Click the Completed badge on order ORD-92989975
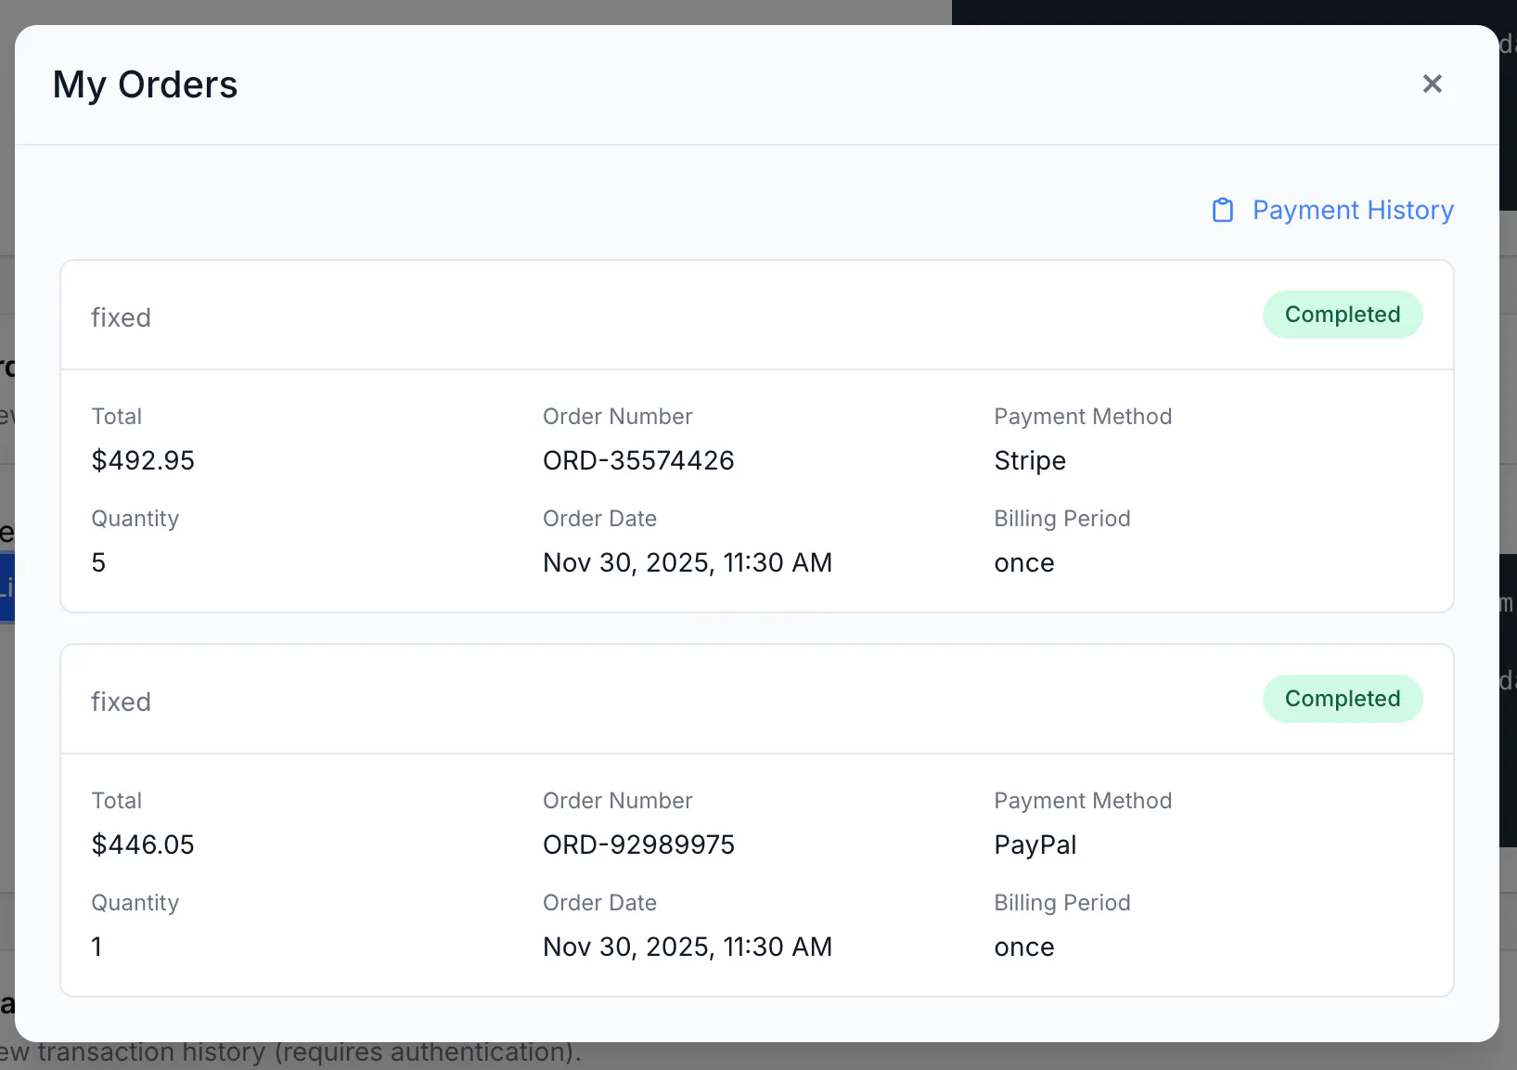 click(1342, 699)
